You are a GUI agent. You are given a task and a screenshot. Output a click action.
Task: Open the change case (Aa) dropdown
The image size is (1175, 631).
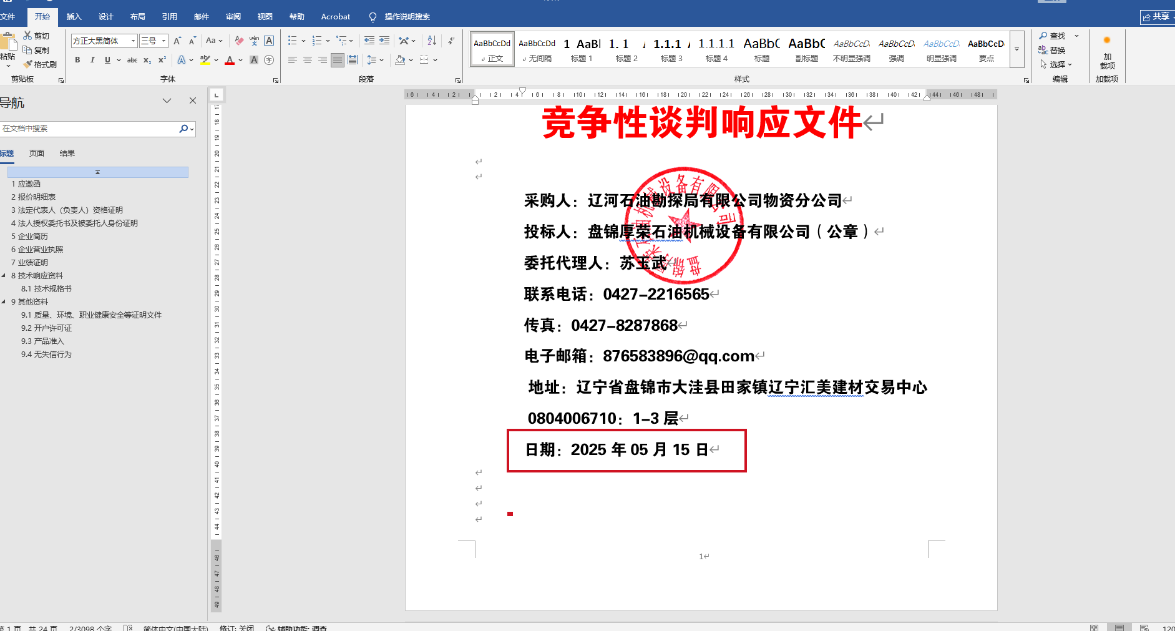tap(214, 41)
